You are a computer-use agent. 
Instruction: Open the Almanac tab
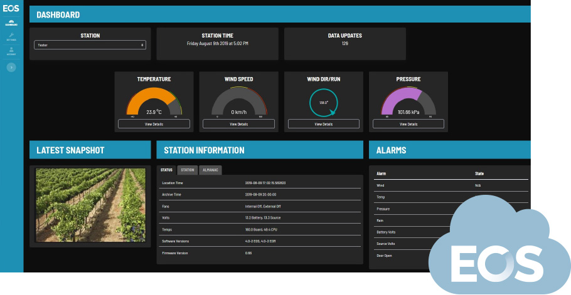[210, 170]
